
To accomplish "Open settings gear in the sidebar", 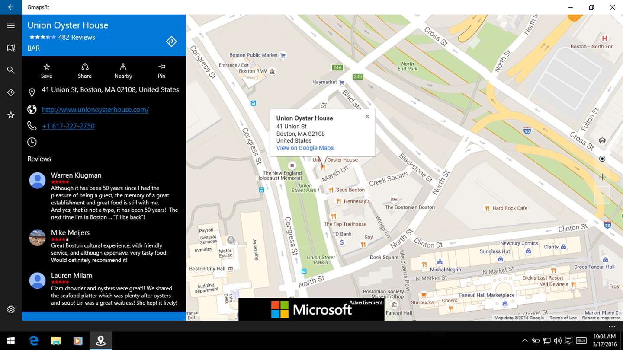I will tap(11, 309).
